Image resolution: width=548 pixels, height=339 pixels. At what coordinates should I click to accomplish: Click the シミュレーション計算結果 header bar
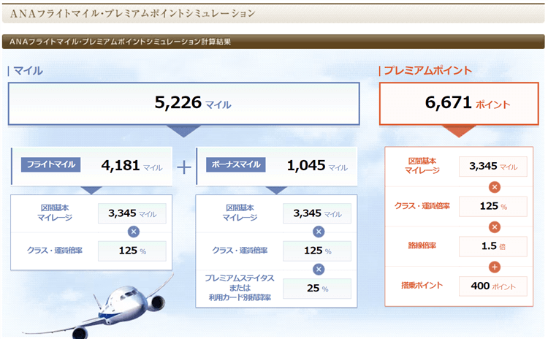(273, 42)
